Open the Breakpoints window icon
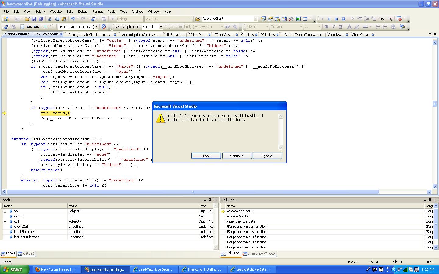The image size is (439, 274). pos(399,19)
